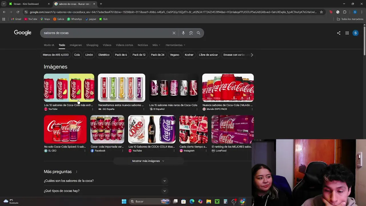
Task: Reload the page with the refresh icon
Action: (18, 12)
